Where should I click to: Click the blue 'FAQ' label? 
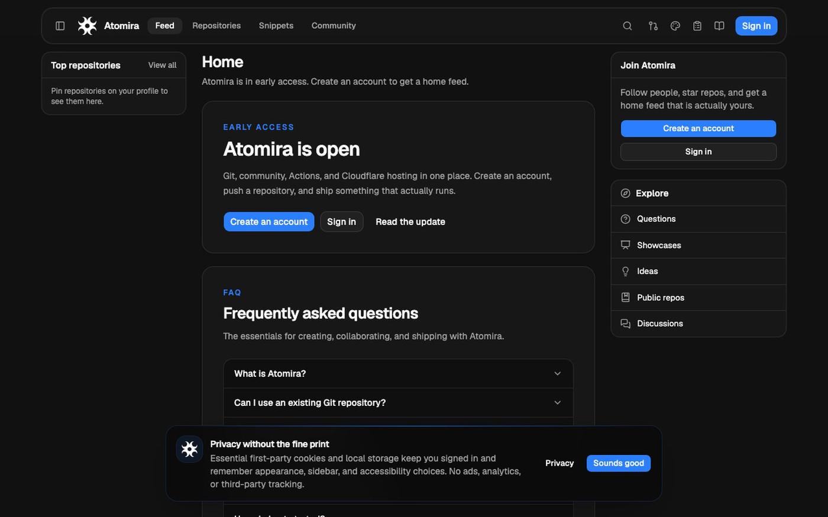coord(232,292)
